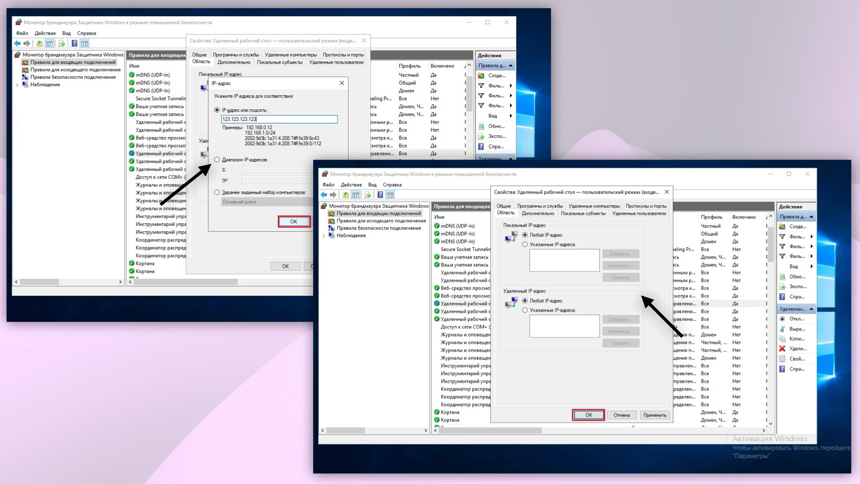Expand the 'Наблюдение' tree node in front window
This screenshot has width=860, height=484.
click(324, 236)
